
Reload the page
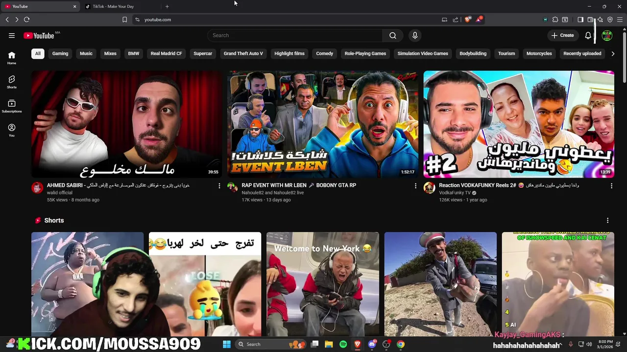point(26,20)
